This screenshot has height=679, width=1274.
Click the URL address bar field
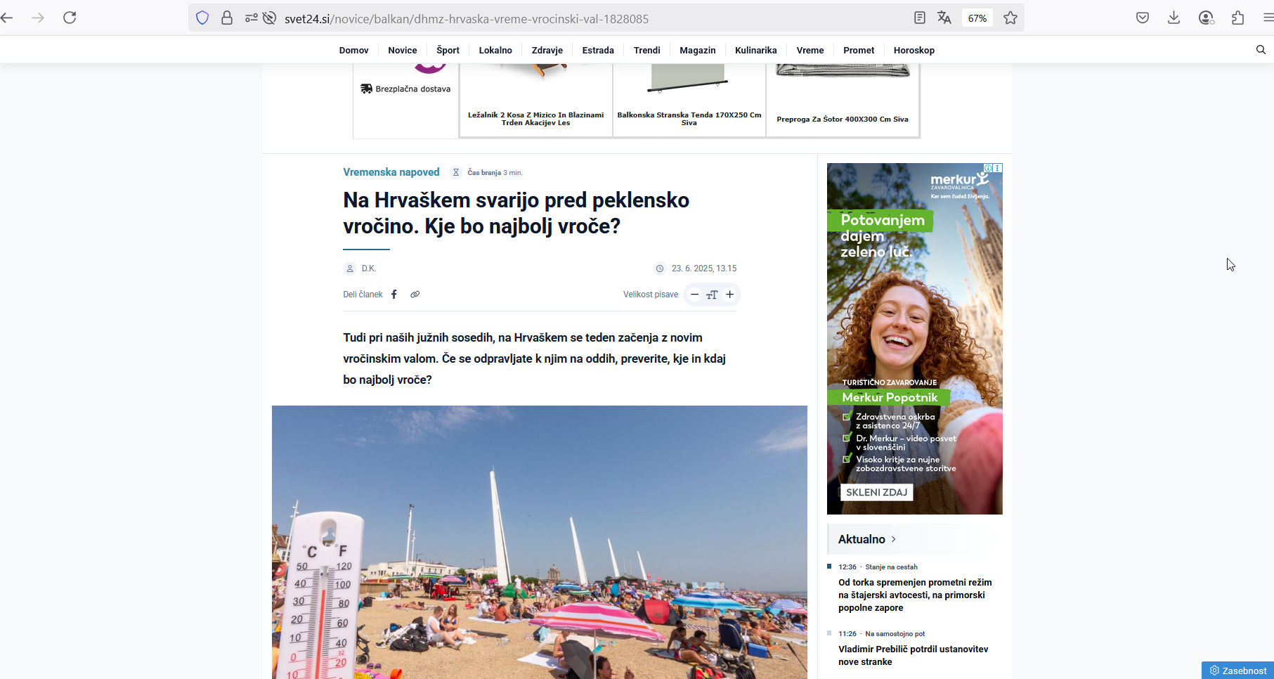tap(562, 19)
